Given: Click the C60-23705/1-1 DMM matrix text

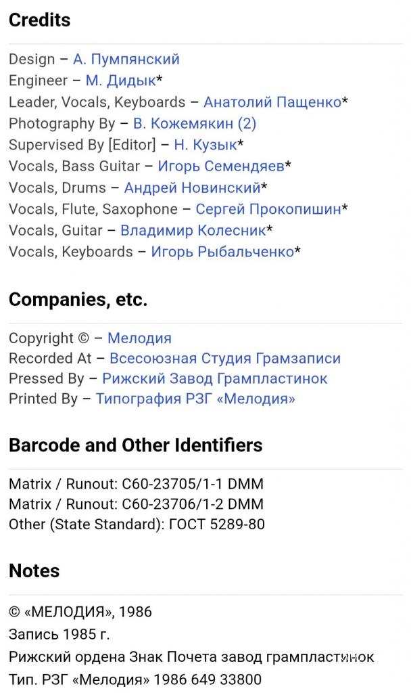Looking at the screenshot, I should click(193, 484).
